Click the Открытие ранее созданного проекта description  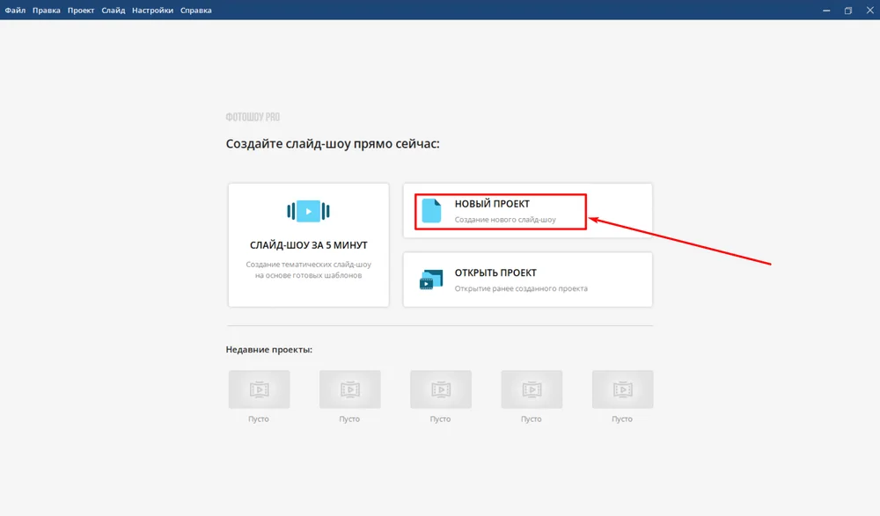coord(521,288)
